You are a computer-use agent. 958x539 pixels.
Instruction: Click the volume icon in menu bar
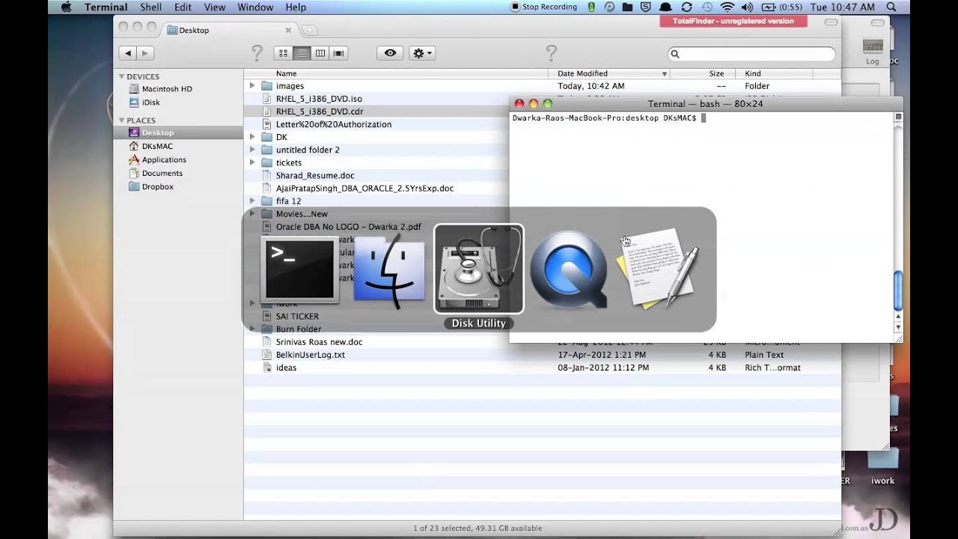tap(747, 7)
